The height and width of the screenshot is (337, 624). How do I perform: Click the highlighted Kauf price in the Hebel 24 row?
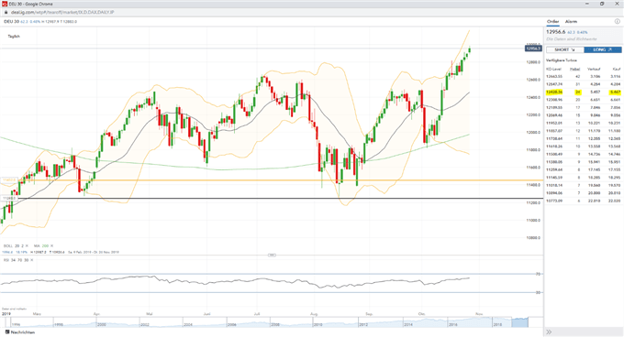coord(615,92)
